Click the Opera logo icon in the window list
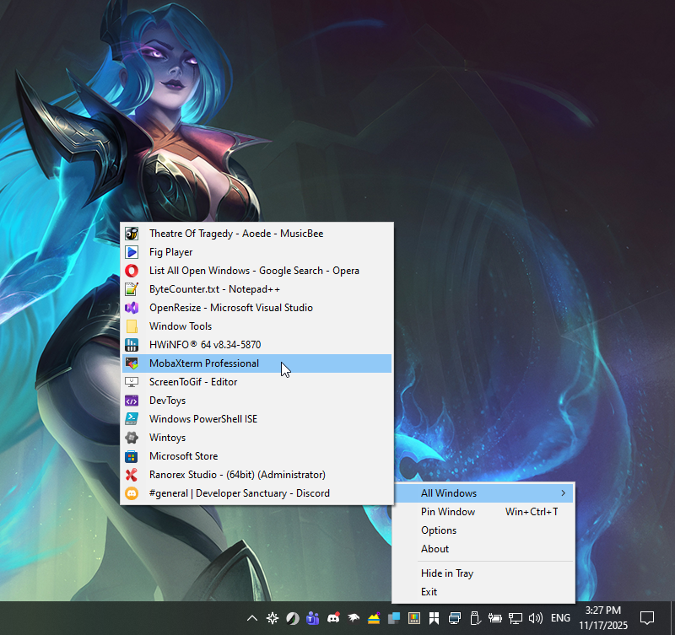 (132, 271)
